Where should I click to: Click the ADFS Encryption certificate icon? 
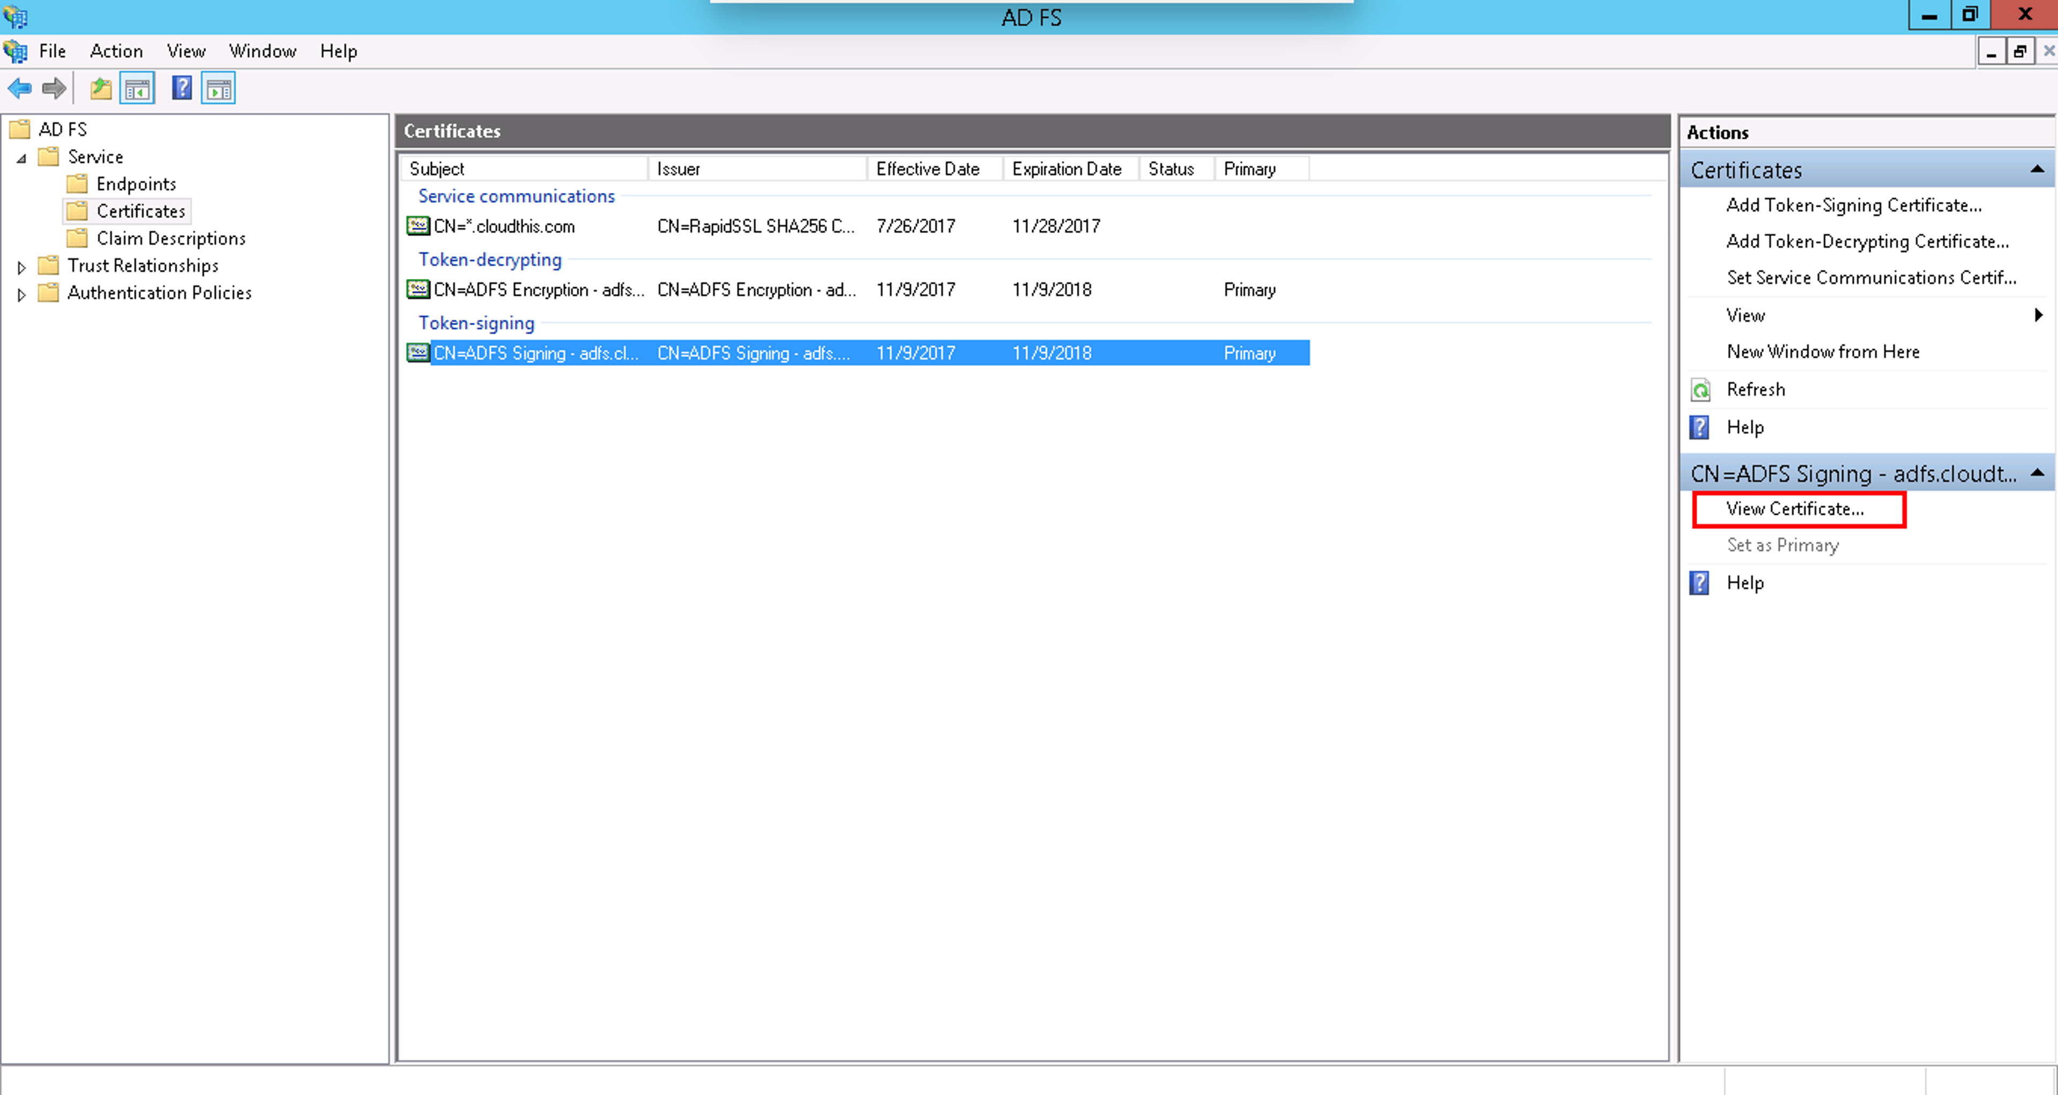pos(418,289)
